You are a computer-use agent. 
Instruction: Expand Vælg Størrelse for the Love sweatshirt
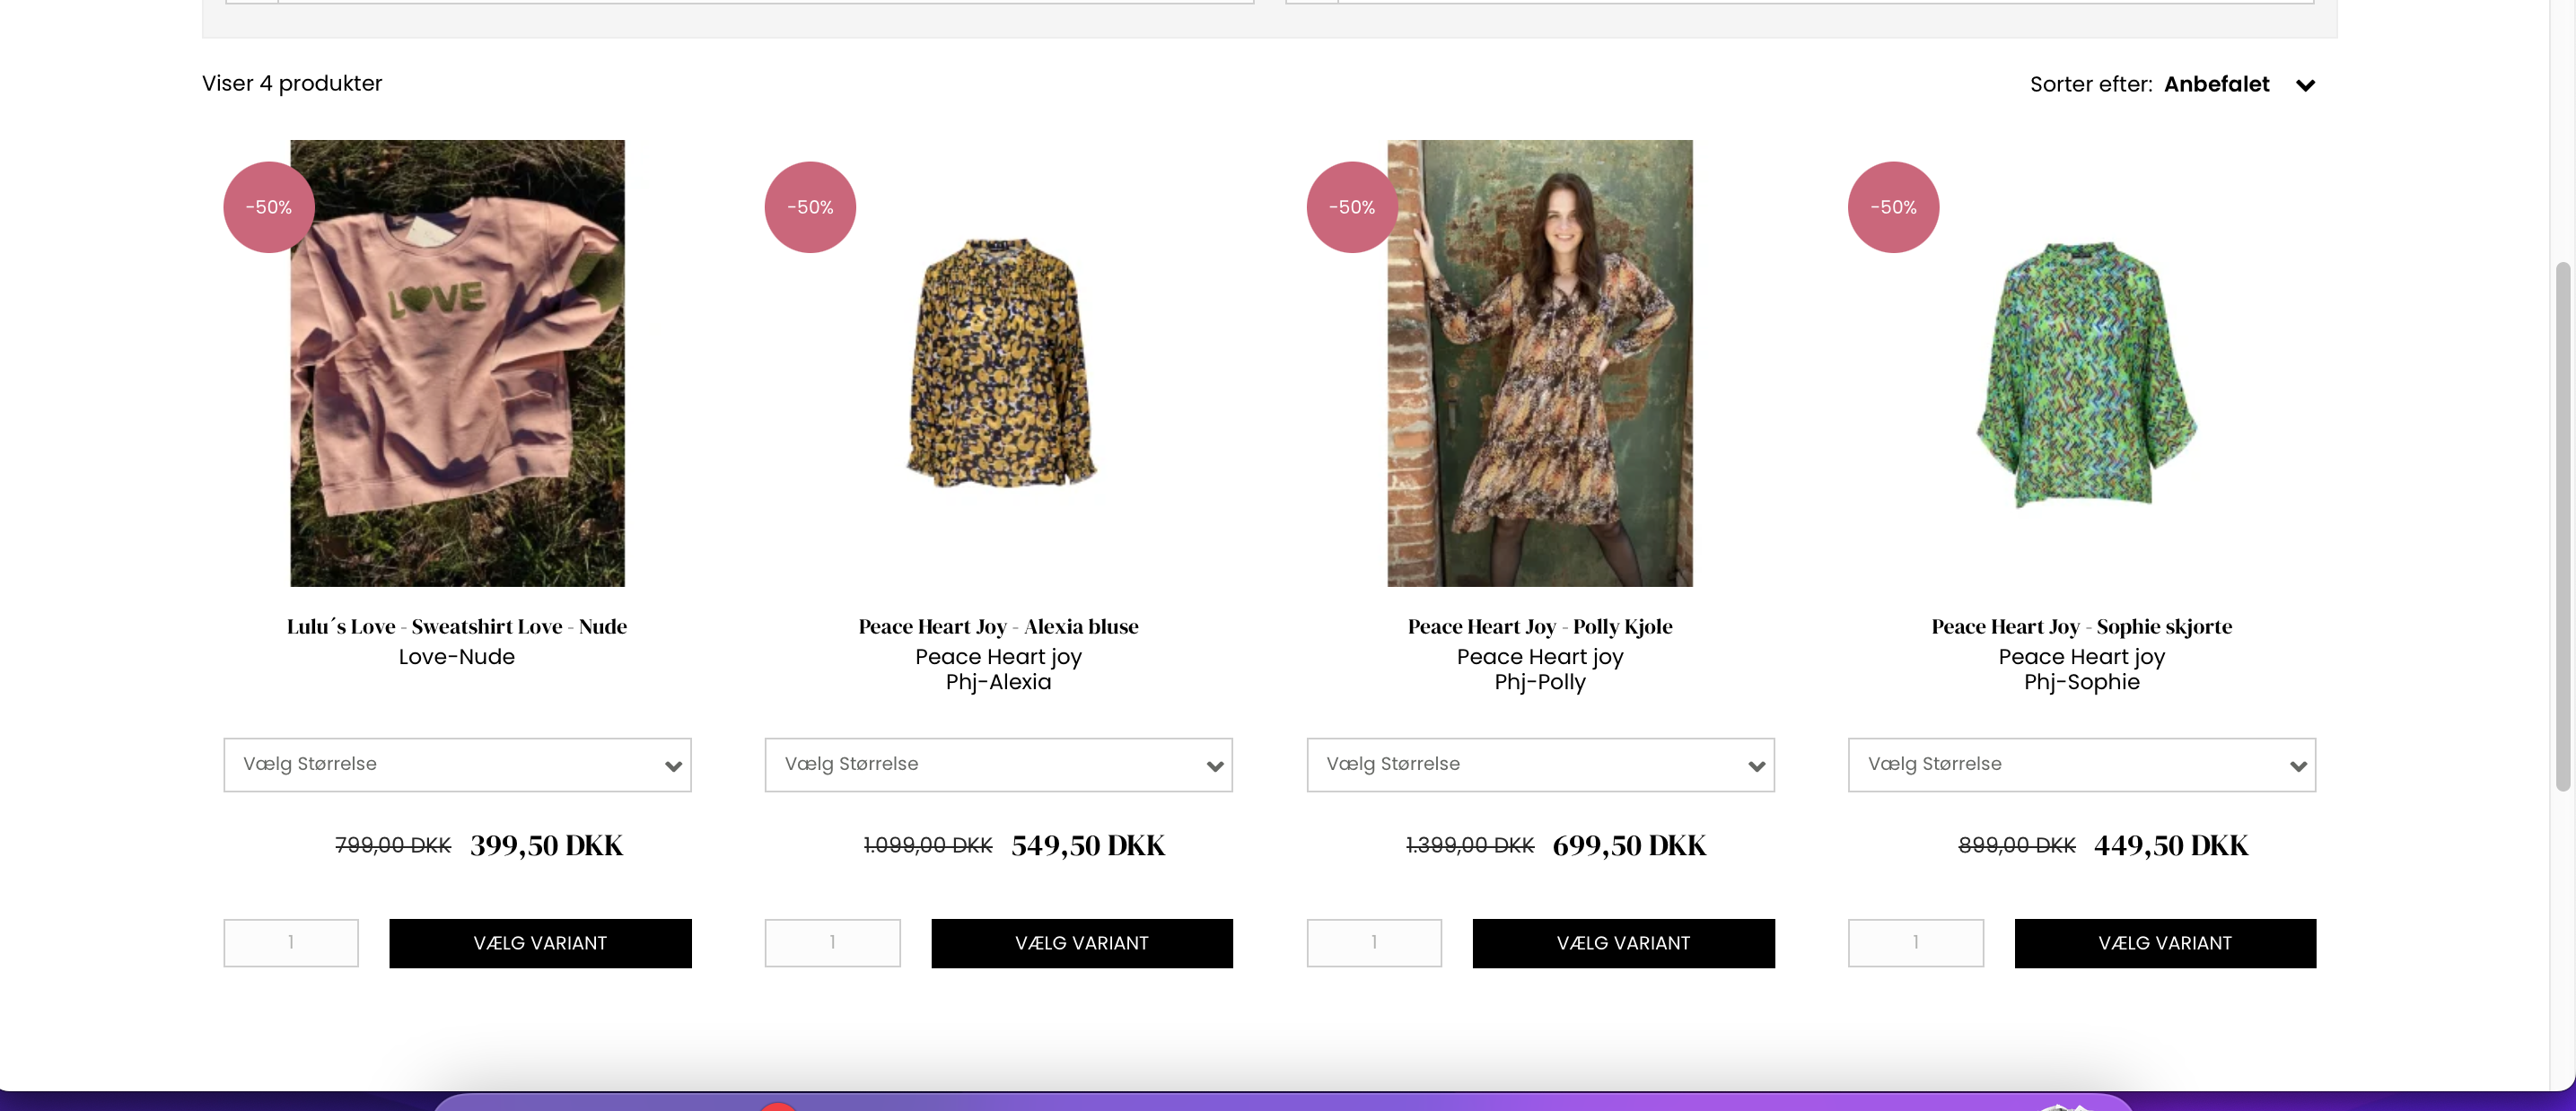click(x=457, y=765)
